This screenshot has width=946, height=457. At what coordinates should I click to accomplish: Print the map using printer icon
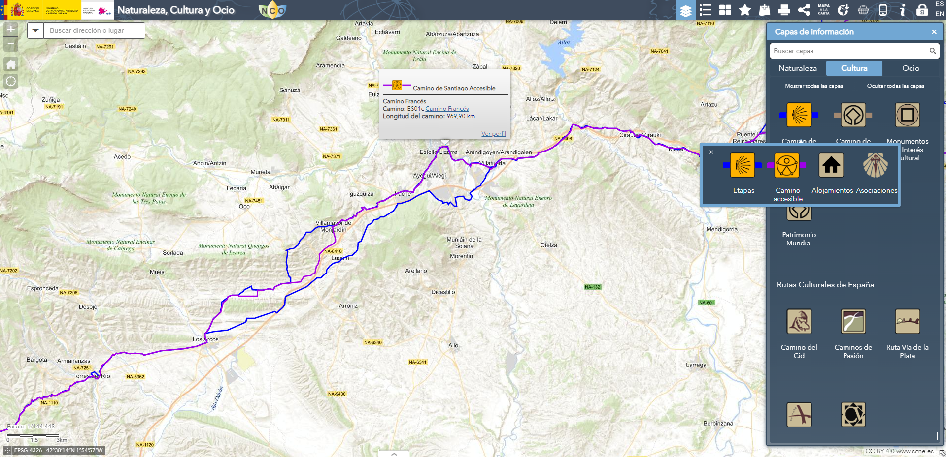pos(784,10)
